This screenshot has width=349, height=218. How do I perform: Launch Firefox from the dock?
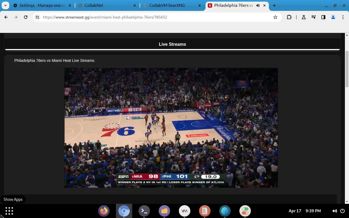104,211
